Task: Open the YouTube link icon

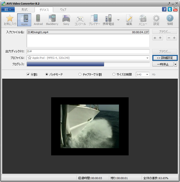Action: (175, 9)
